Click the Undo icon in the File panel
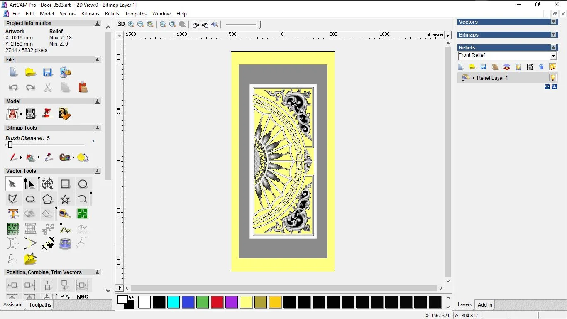This screenshot has height=319, width=567. click(x=13, y=87)
